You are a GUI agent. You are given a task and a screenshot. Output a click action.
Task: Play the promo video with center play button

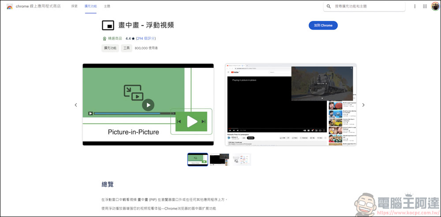148,105
